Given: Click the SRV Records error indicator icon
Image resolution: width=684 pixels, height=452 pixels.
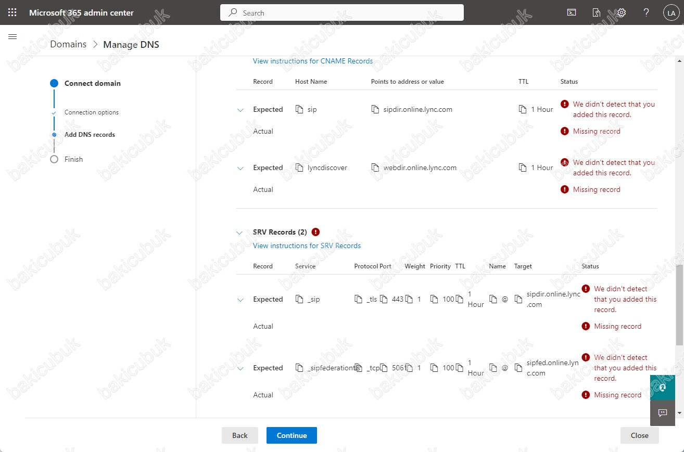Looking at the screenshot, I should [x=316, y=232].
